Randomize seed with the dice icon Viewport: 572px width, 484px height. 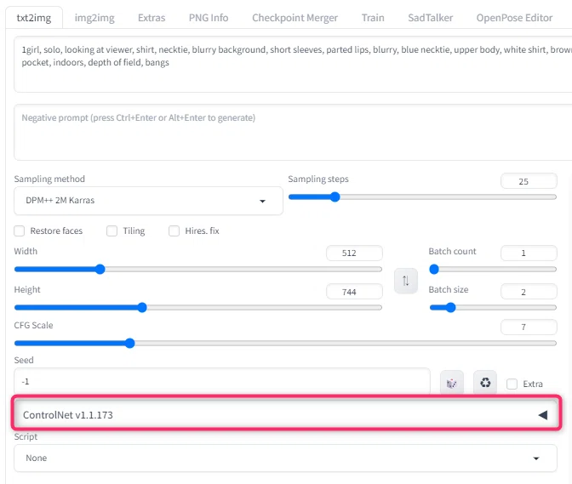click(x=452, y=383)
